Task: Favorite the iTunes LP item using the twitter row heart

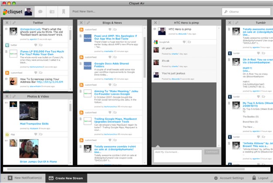Action: point(36,45)
